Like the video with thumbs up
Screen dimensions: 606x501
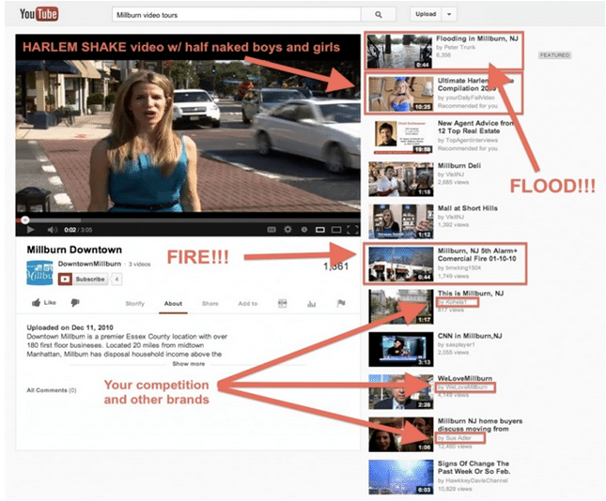[42, 303]
